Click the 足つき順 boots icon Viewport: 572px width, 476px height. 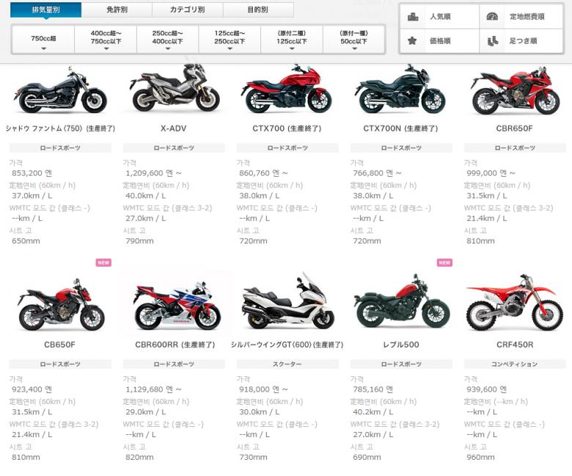pos(493,41)
